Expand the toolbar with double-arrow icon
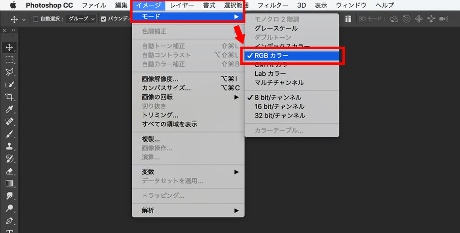 coord(13,30)
